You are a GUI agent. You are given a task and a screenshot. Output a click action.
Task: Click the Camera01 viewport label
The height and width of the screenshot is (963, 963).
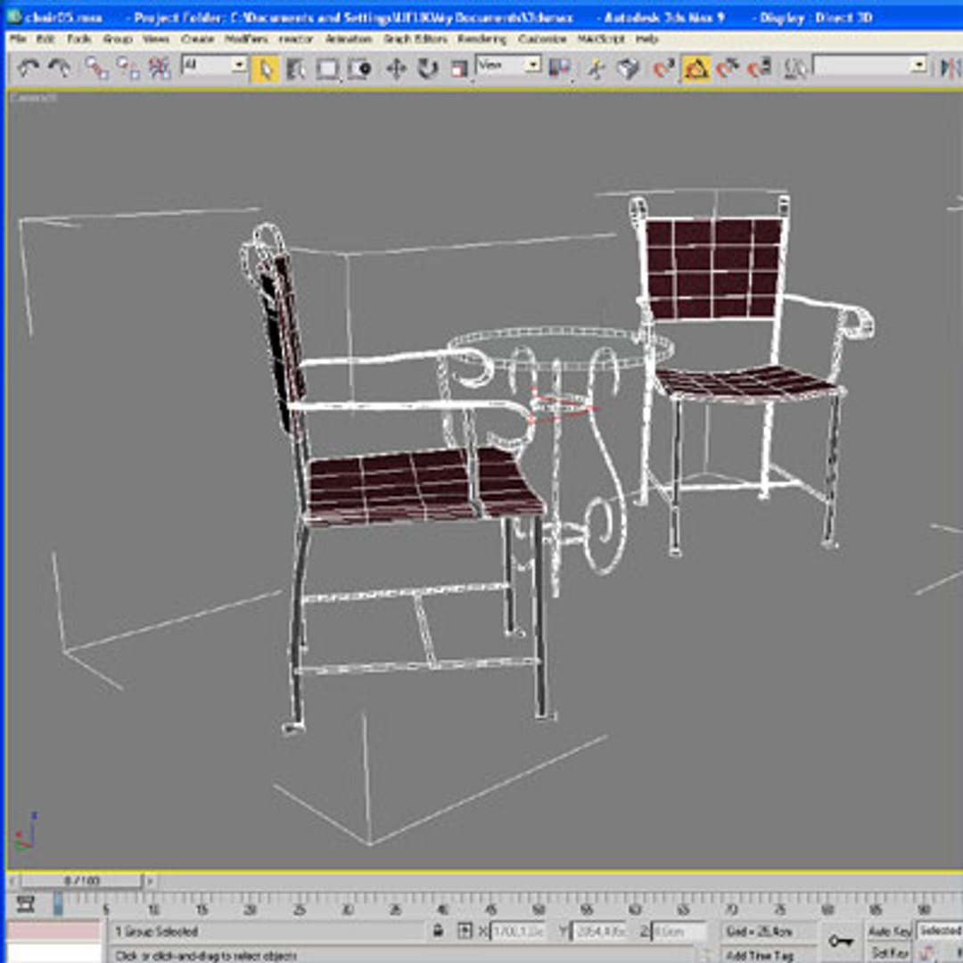33,97
